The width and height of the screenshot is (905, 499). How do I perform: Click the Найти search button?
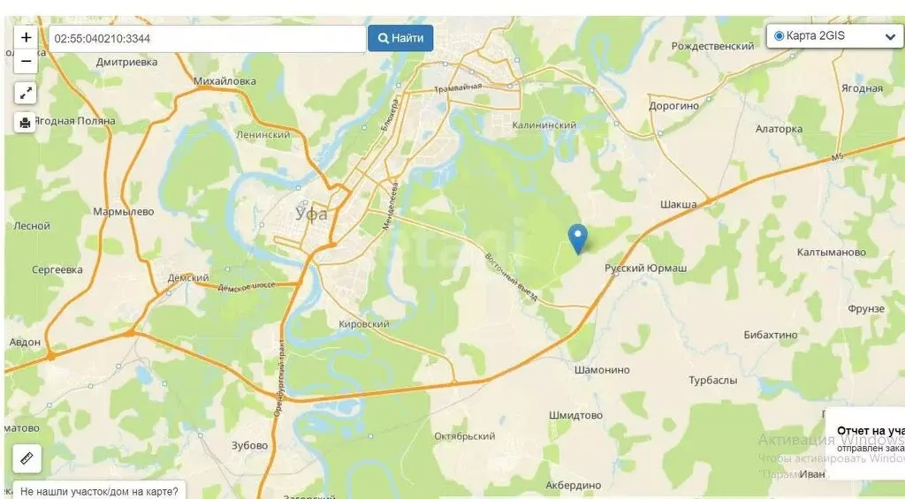point(400,39)
